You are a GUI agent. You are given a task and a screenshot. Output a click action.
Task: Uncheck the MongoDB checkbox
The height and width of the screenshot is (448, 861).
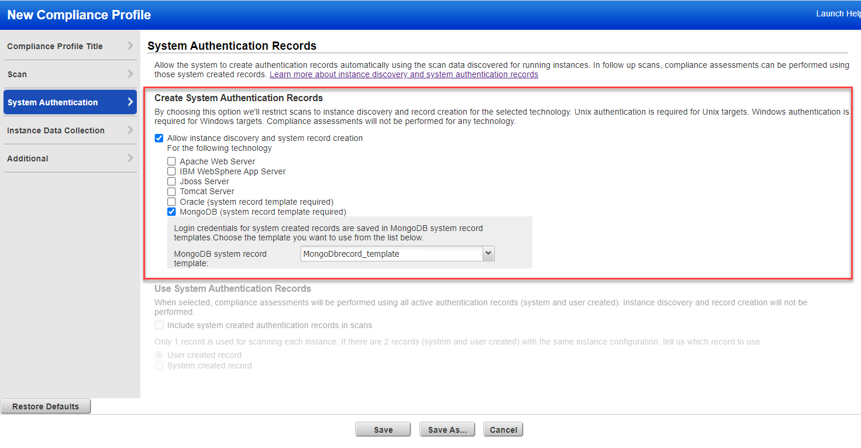click(x=171, y=212)
